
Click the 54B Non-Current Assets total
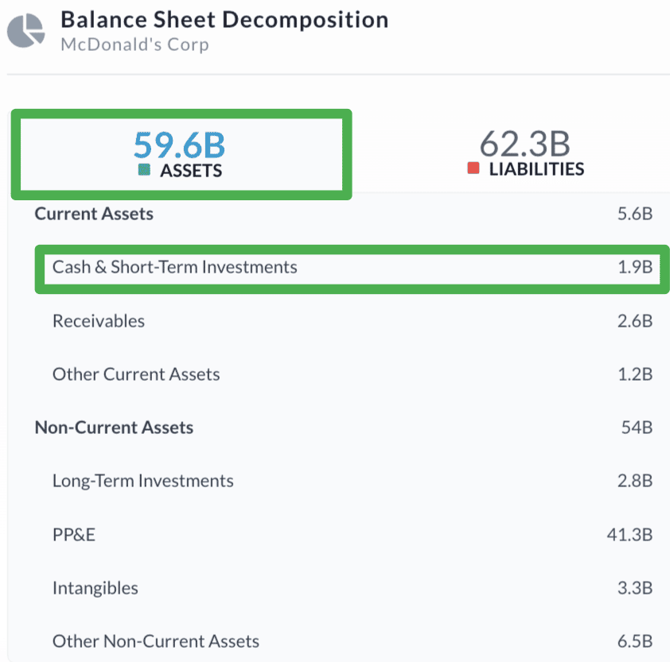[x=637, y=428]
